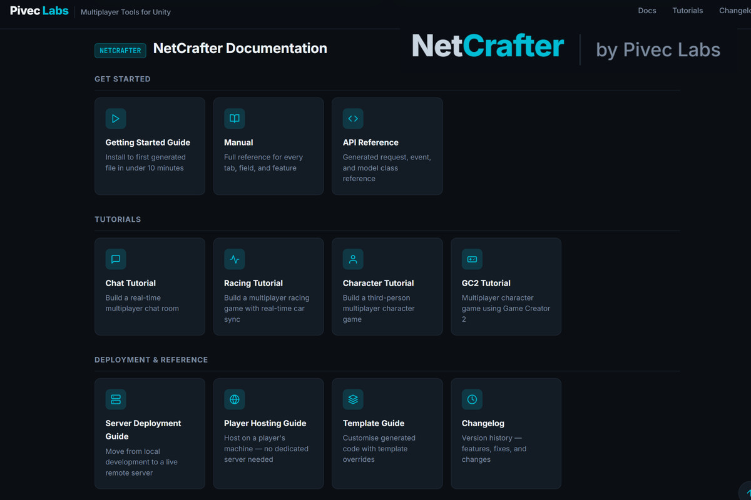Viewport: 751px width, 500px height.
Task: Click the Getting Started Guide play icon
Action: (116, 119)
